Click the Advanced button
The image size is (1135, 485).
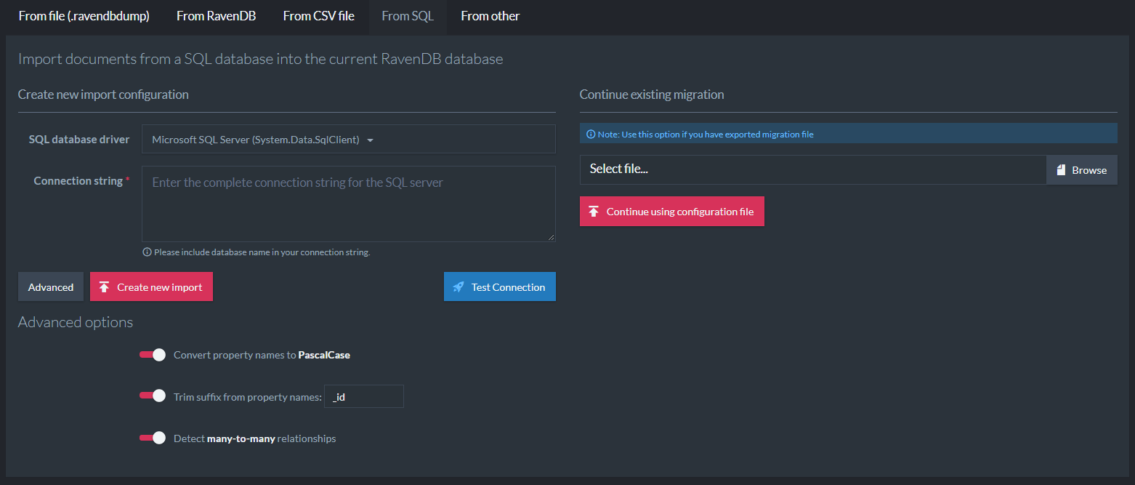[51, 286]
